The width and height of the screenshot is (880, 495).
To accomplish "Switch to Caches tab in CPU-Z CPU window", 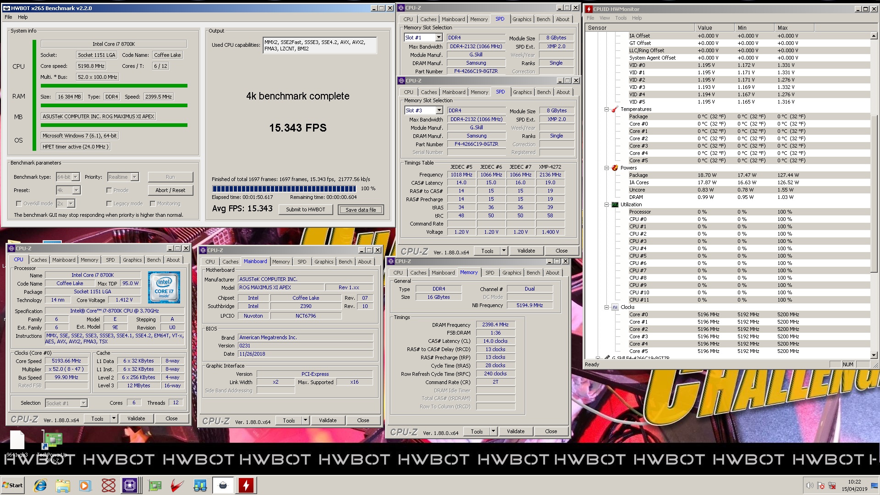I will click(39, 260).
